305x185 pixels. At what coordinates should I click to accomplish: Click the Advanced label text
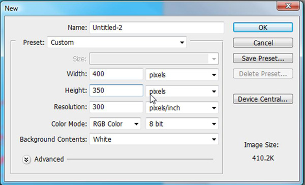49,159
